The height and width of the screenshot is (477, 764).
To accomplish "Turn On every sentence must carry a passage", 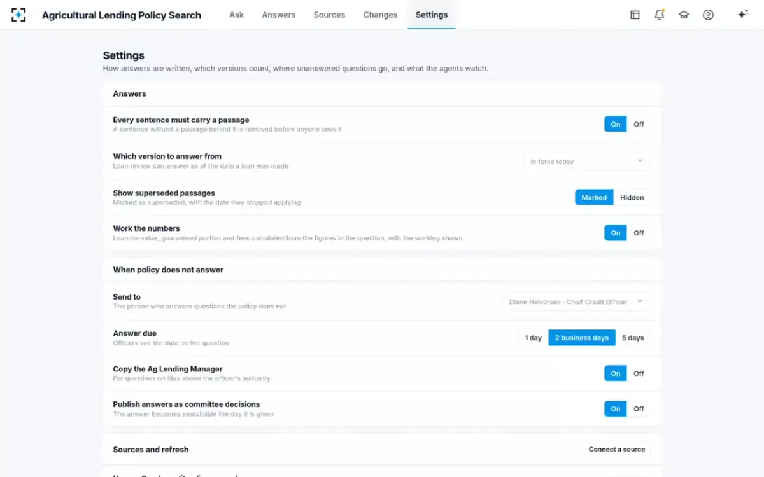I will (x=616, y=124).
